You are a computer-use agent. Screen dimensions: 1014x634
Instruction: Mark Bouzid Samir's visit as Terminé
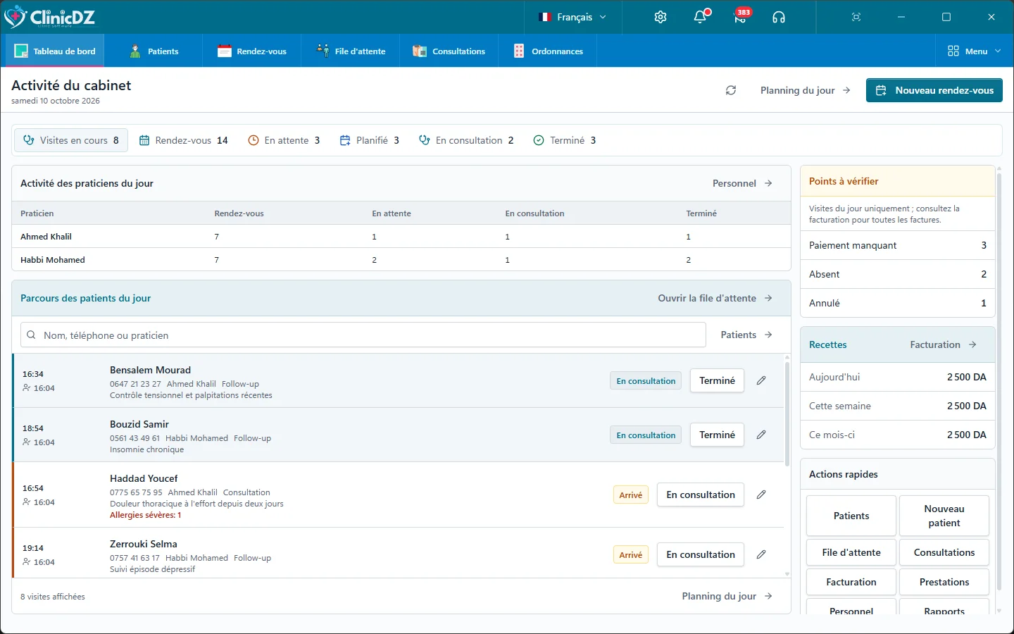point(717,435)
